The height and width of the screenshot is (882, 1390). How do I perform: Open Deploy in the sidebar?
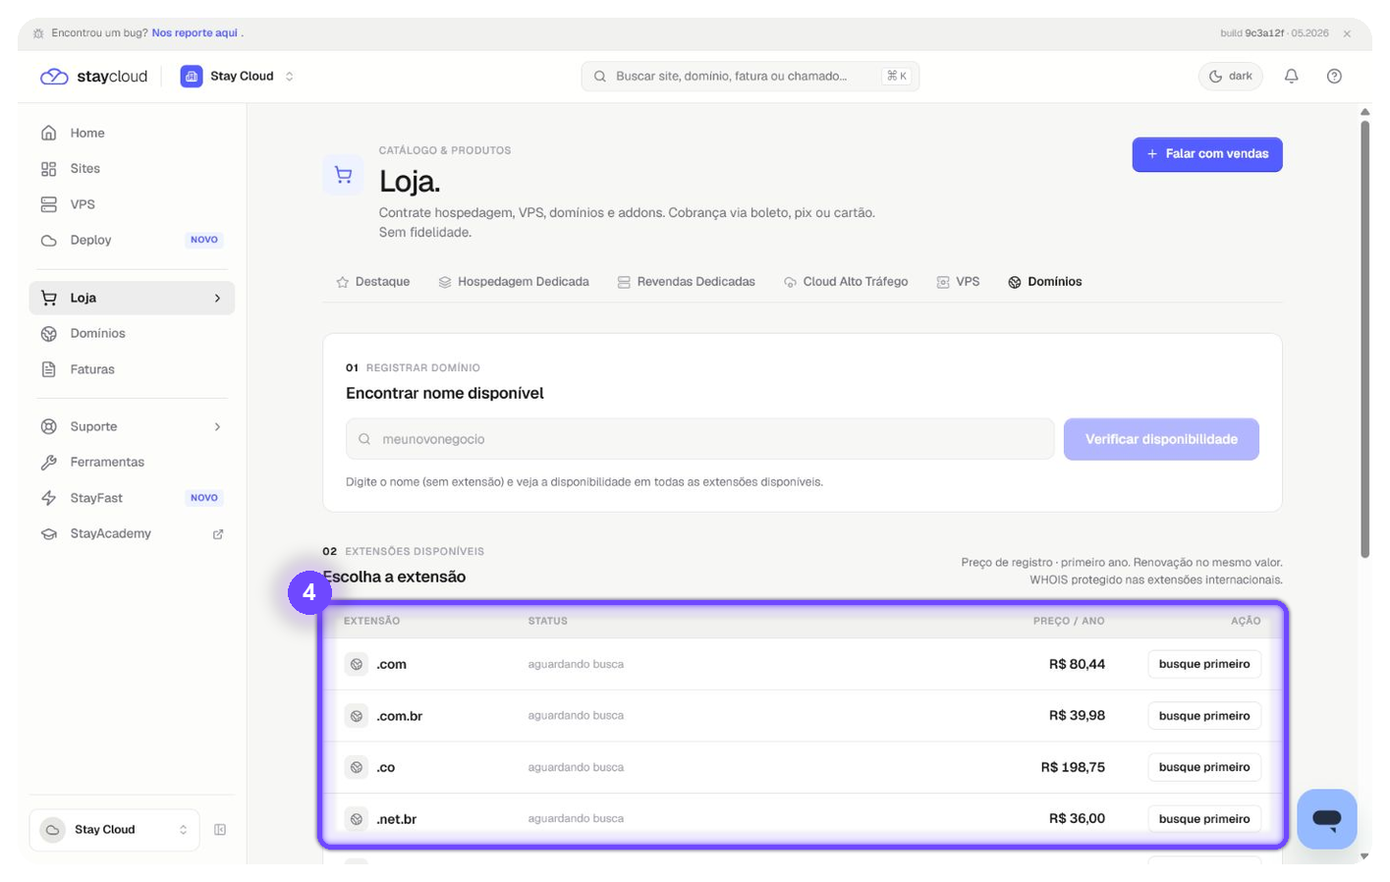point(132,240)
